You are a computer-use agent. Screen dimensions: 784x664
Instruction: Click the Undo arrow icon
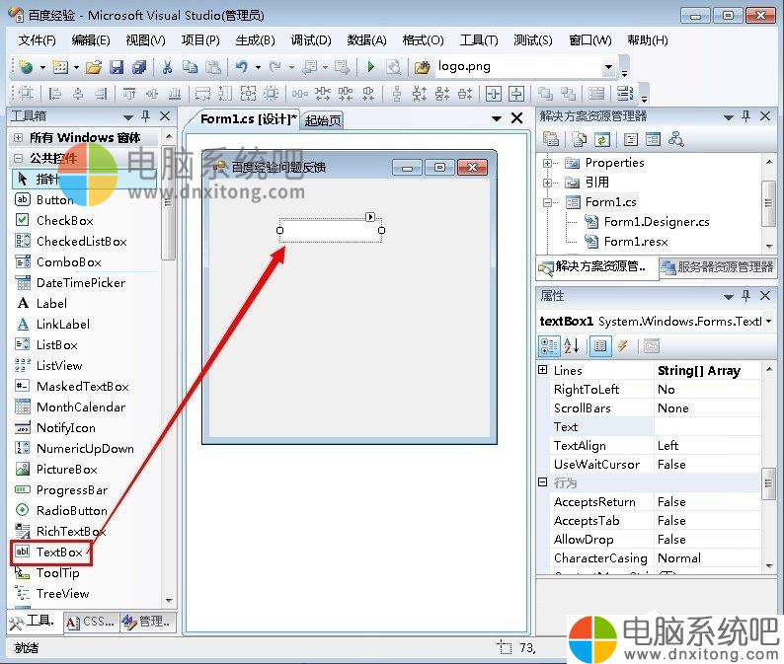242,66
